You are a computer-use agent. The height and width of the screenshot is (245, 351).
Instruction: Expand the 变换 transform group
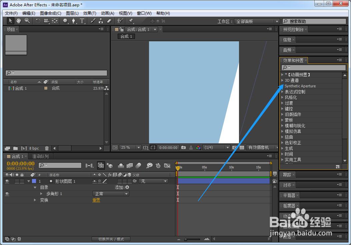35,200
